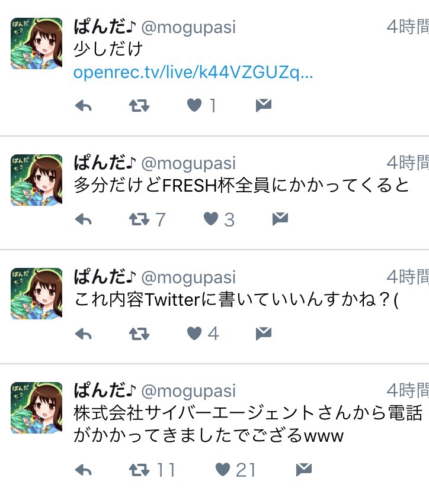429x498 pixels.
Task: Like the FRESH杯 tweet with 3 likes
Action: point(211,219)
